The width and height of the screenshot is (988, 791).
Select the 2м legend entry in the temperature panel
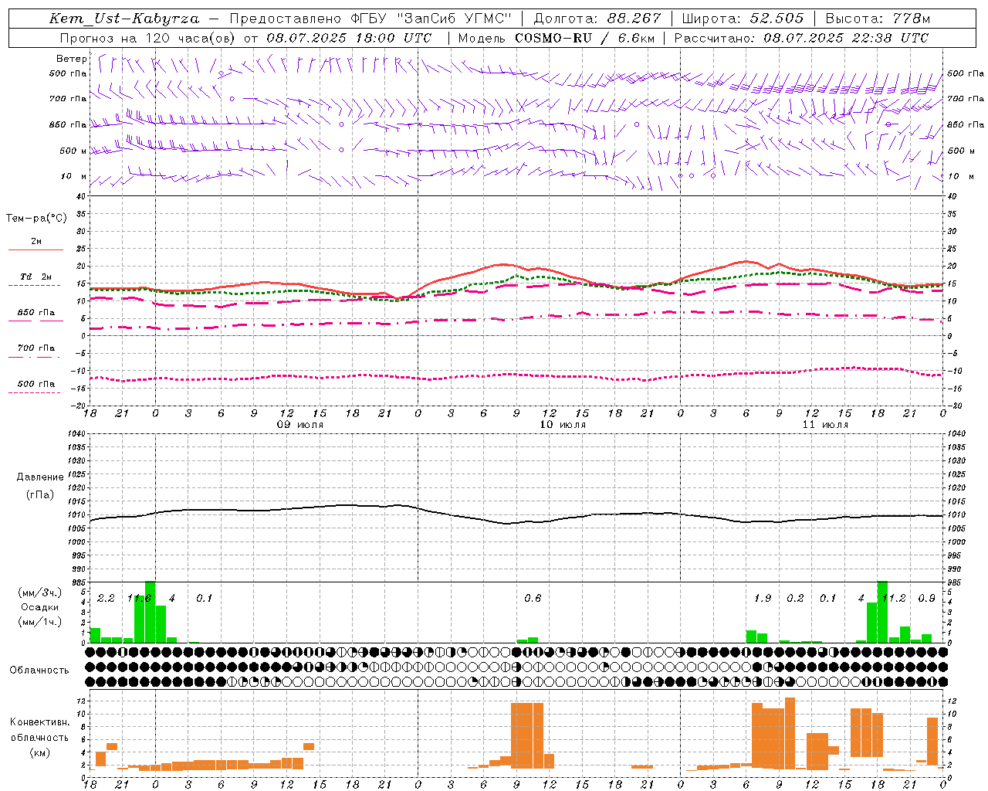tap(36, 242)
